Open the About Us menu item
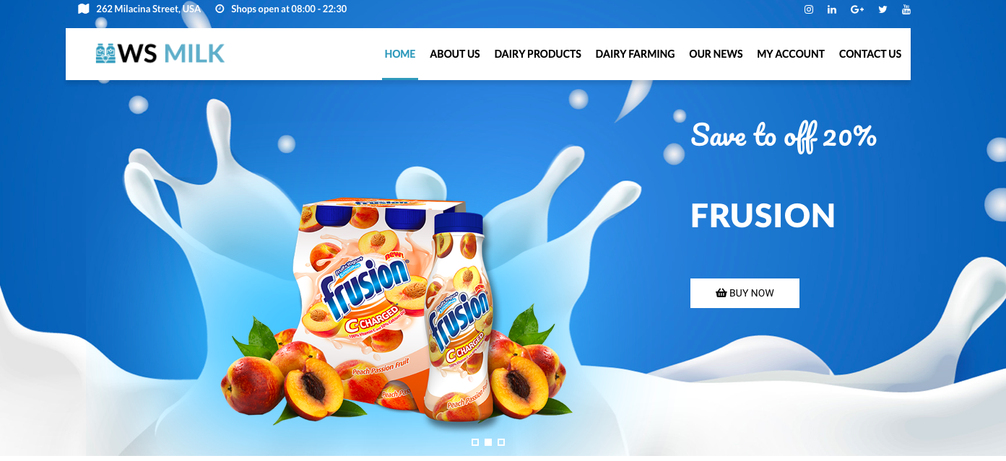This screenshot has height=461, width=1006. (455, 54)
